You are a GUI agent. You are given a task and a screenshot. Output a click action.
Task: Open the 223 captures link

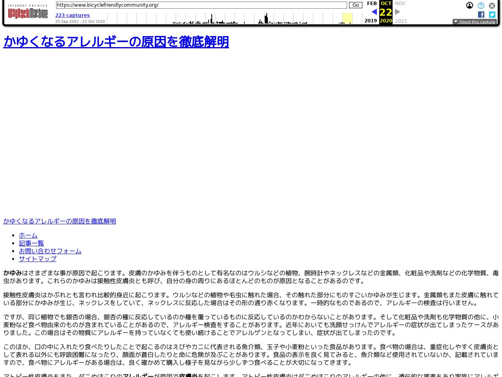pyautogui.click(x=73, y=15)
